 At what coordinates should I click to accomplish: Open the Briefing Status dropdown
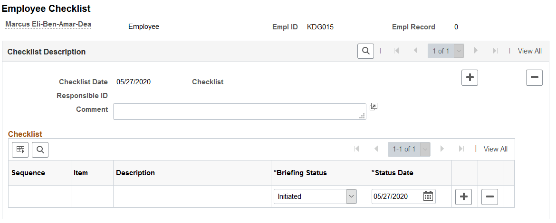(315, 196)
